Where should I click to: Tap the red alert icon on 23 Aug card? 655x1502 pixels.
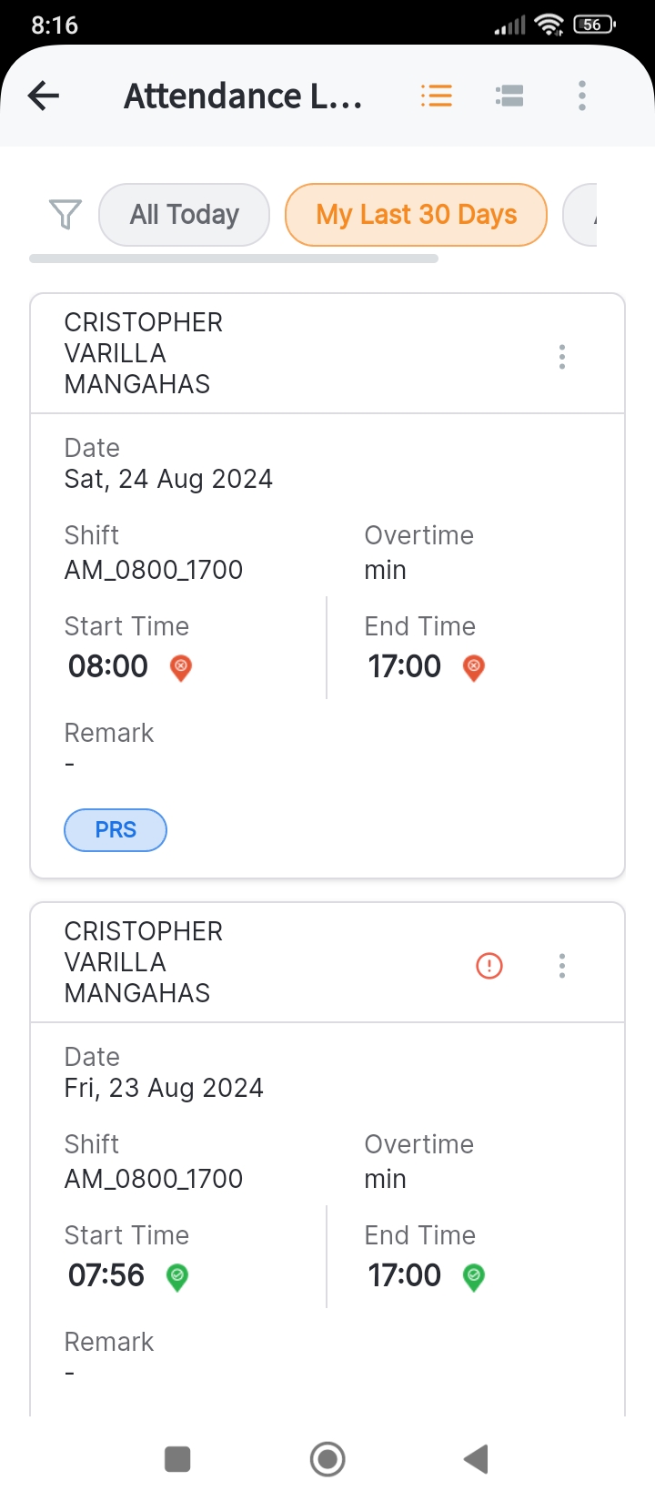pos(489,966)
